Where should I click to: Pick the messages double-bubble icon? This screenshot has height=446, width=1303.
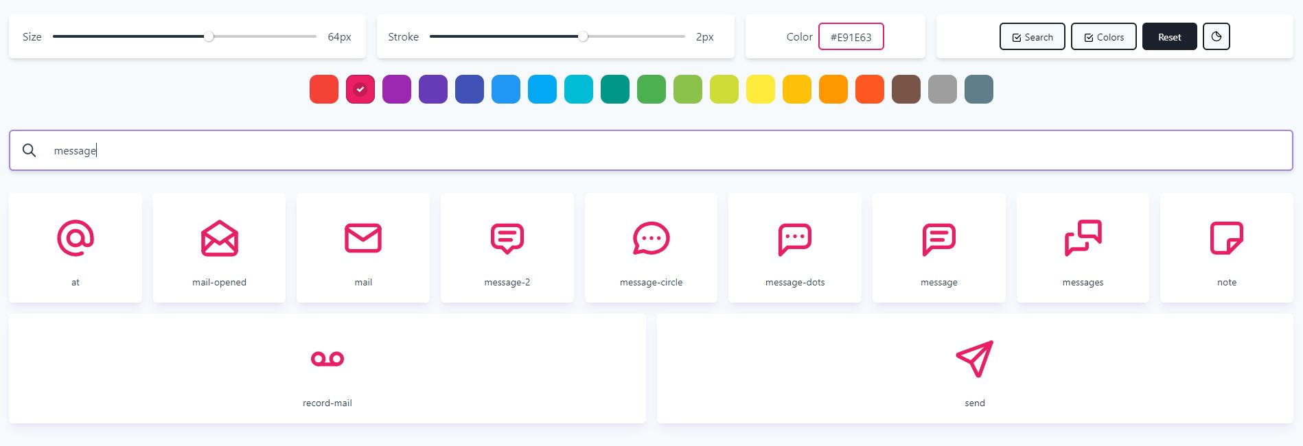1083,239
